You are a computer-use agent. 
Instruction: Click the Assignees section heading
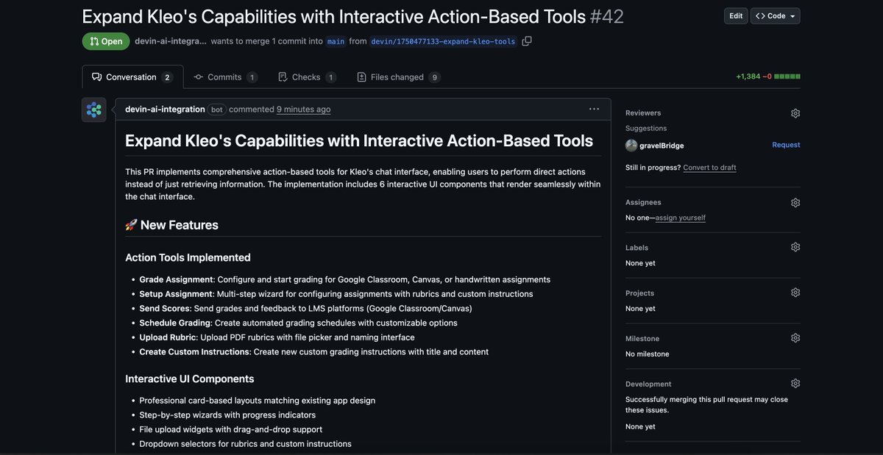pos(643,202)
